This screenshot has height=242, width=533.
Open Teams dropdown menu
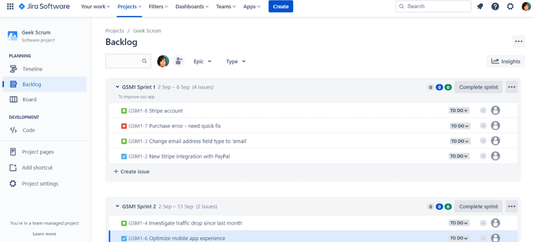(x=226, y=6)
